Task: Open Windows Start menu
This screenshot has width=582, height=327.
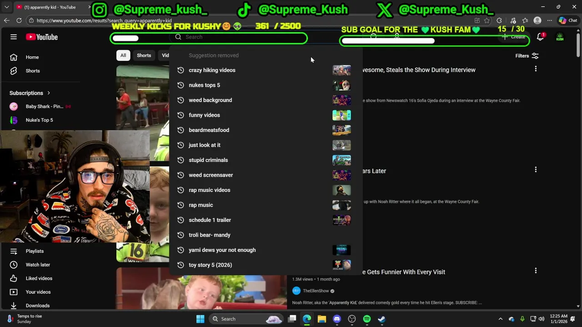Action: coord(200,319)
